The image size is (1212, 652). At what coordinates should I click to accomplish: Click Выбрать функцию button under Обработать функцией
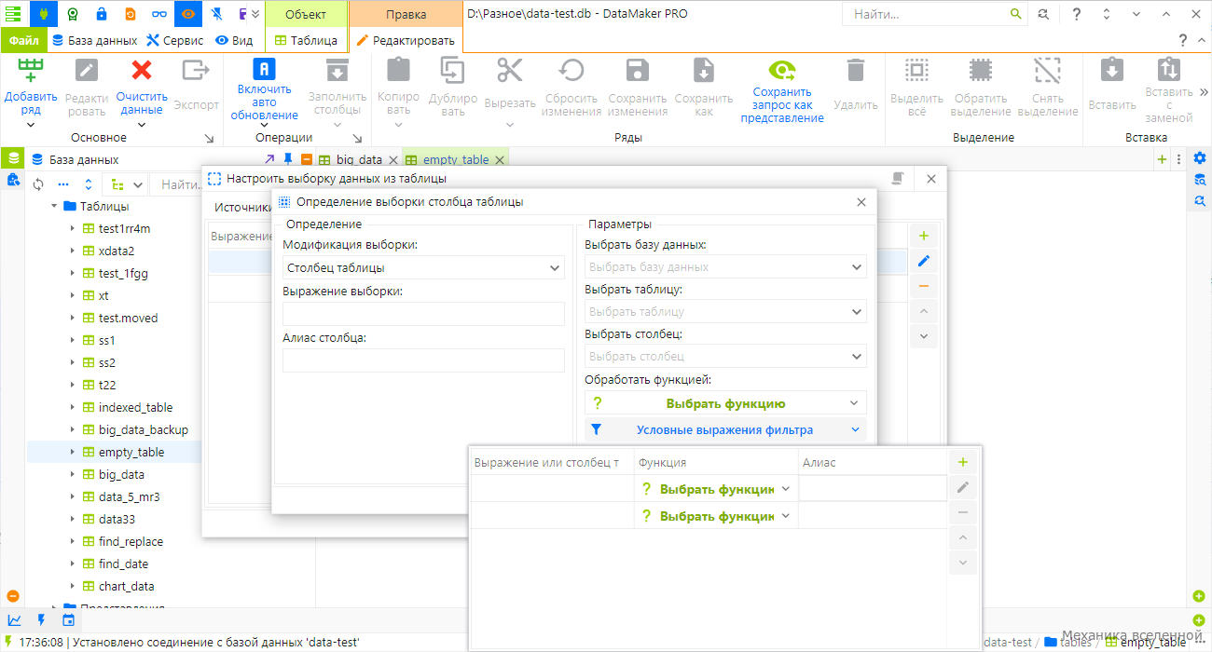(x=725, y=403)
